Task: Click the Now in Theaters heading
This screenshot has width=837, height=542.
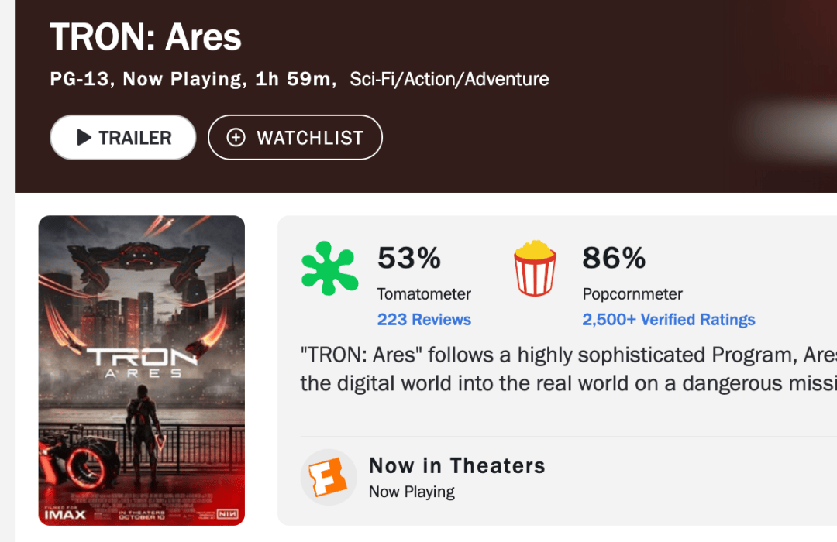Action: 457,465
